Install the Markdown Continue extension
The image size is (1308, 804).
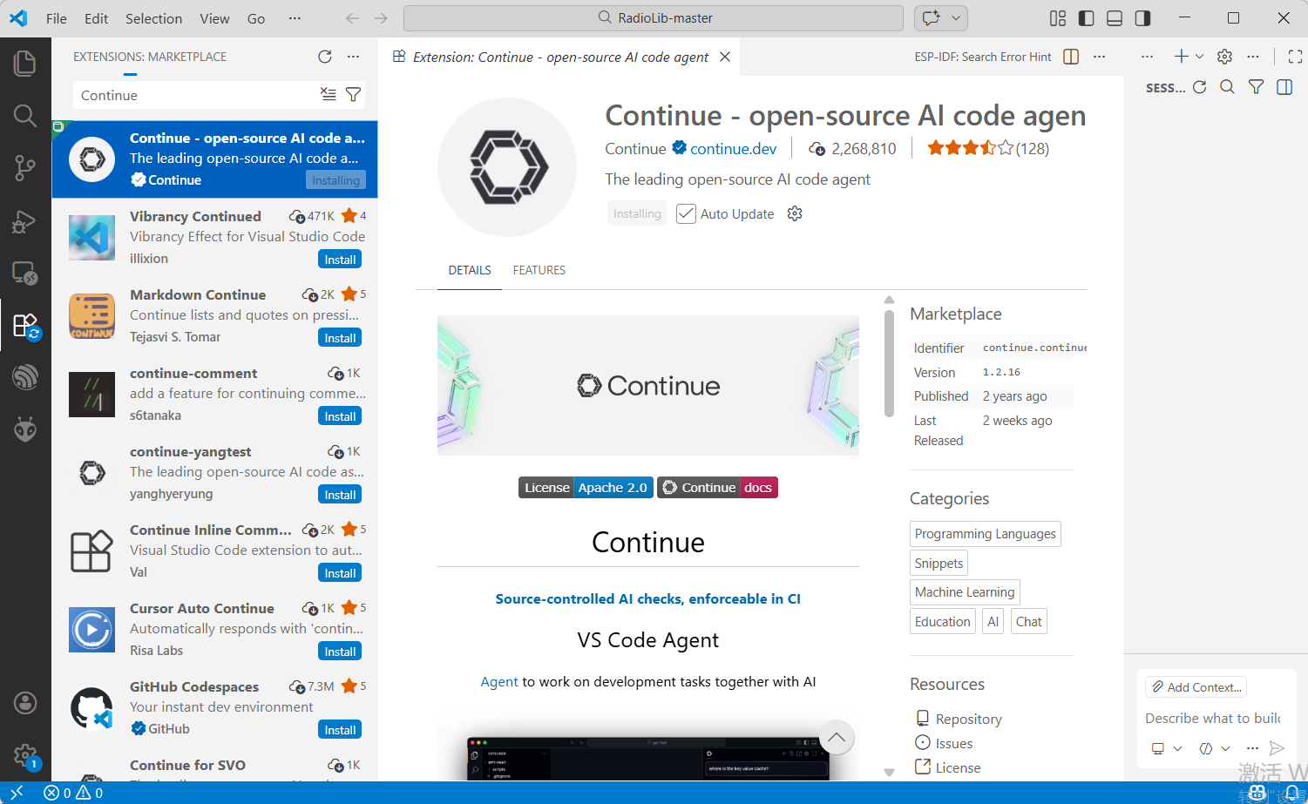pos(340,338)
